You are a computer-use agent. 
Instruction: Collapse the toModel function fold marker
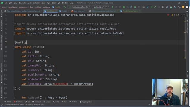point(14,98)
